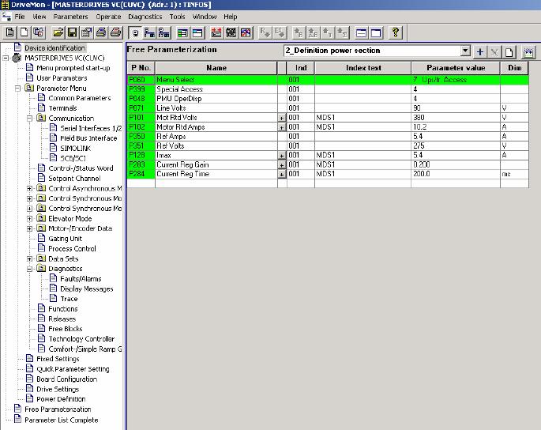This screenshot has width=541, height=430.
Task: Click the greyed-out X icon beside the parameter set dropdown
Action: click(x=494, y=52)
